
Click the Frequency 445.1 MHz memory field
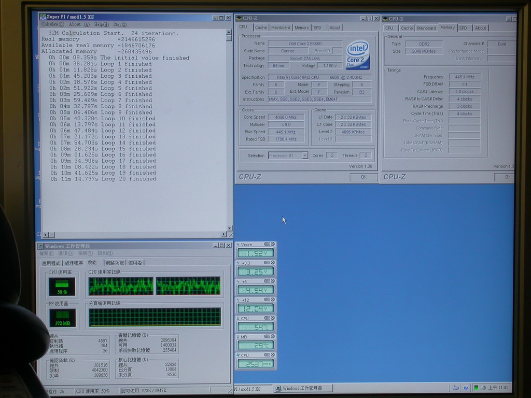coord(465,77)
